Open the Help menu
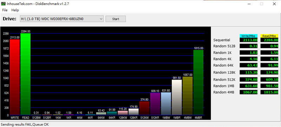Screen dimensions: 281x127 tap(15, 10)
